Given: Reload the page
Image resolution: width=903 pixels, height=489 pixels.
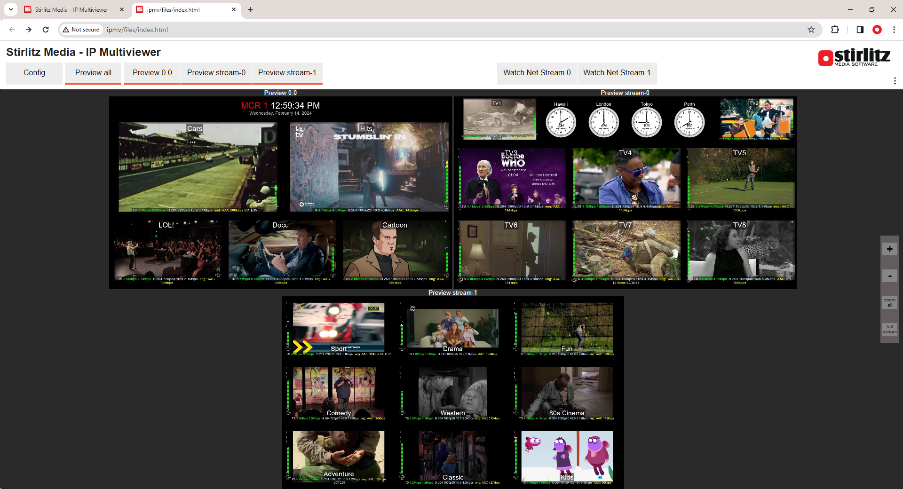Looking at the screenshot, I should (46, 30).
